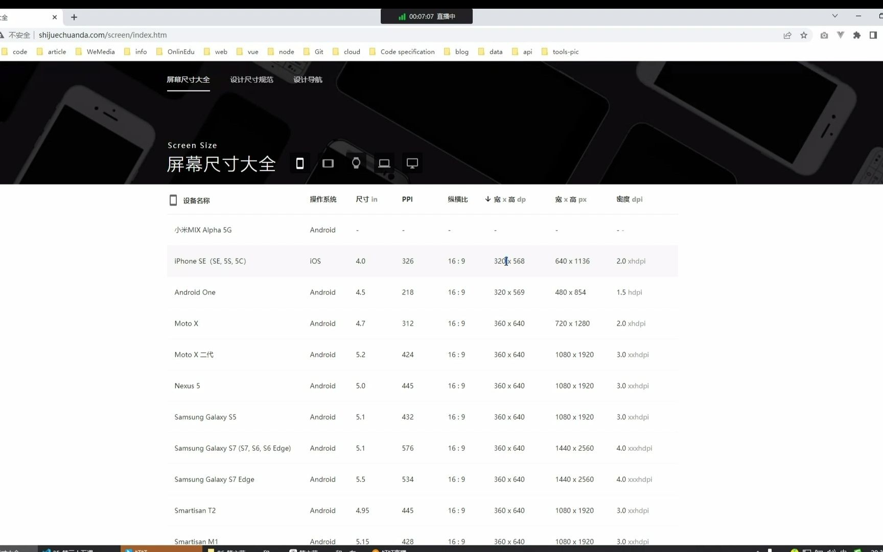Select the smartwatch device category icon
883x552 pixels.
click(x=356, y=163)
